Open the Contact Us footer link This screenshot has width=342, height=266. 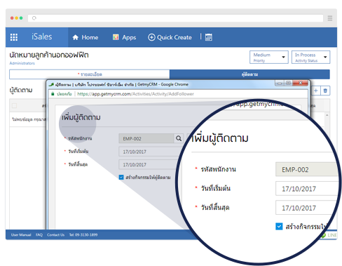(x=55, y=234)
